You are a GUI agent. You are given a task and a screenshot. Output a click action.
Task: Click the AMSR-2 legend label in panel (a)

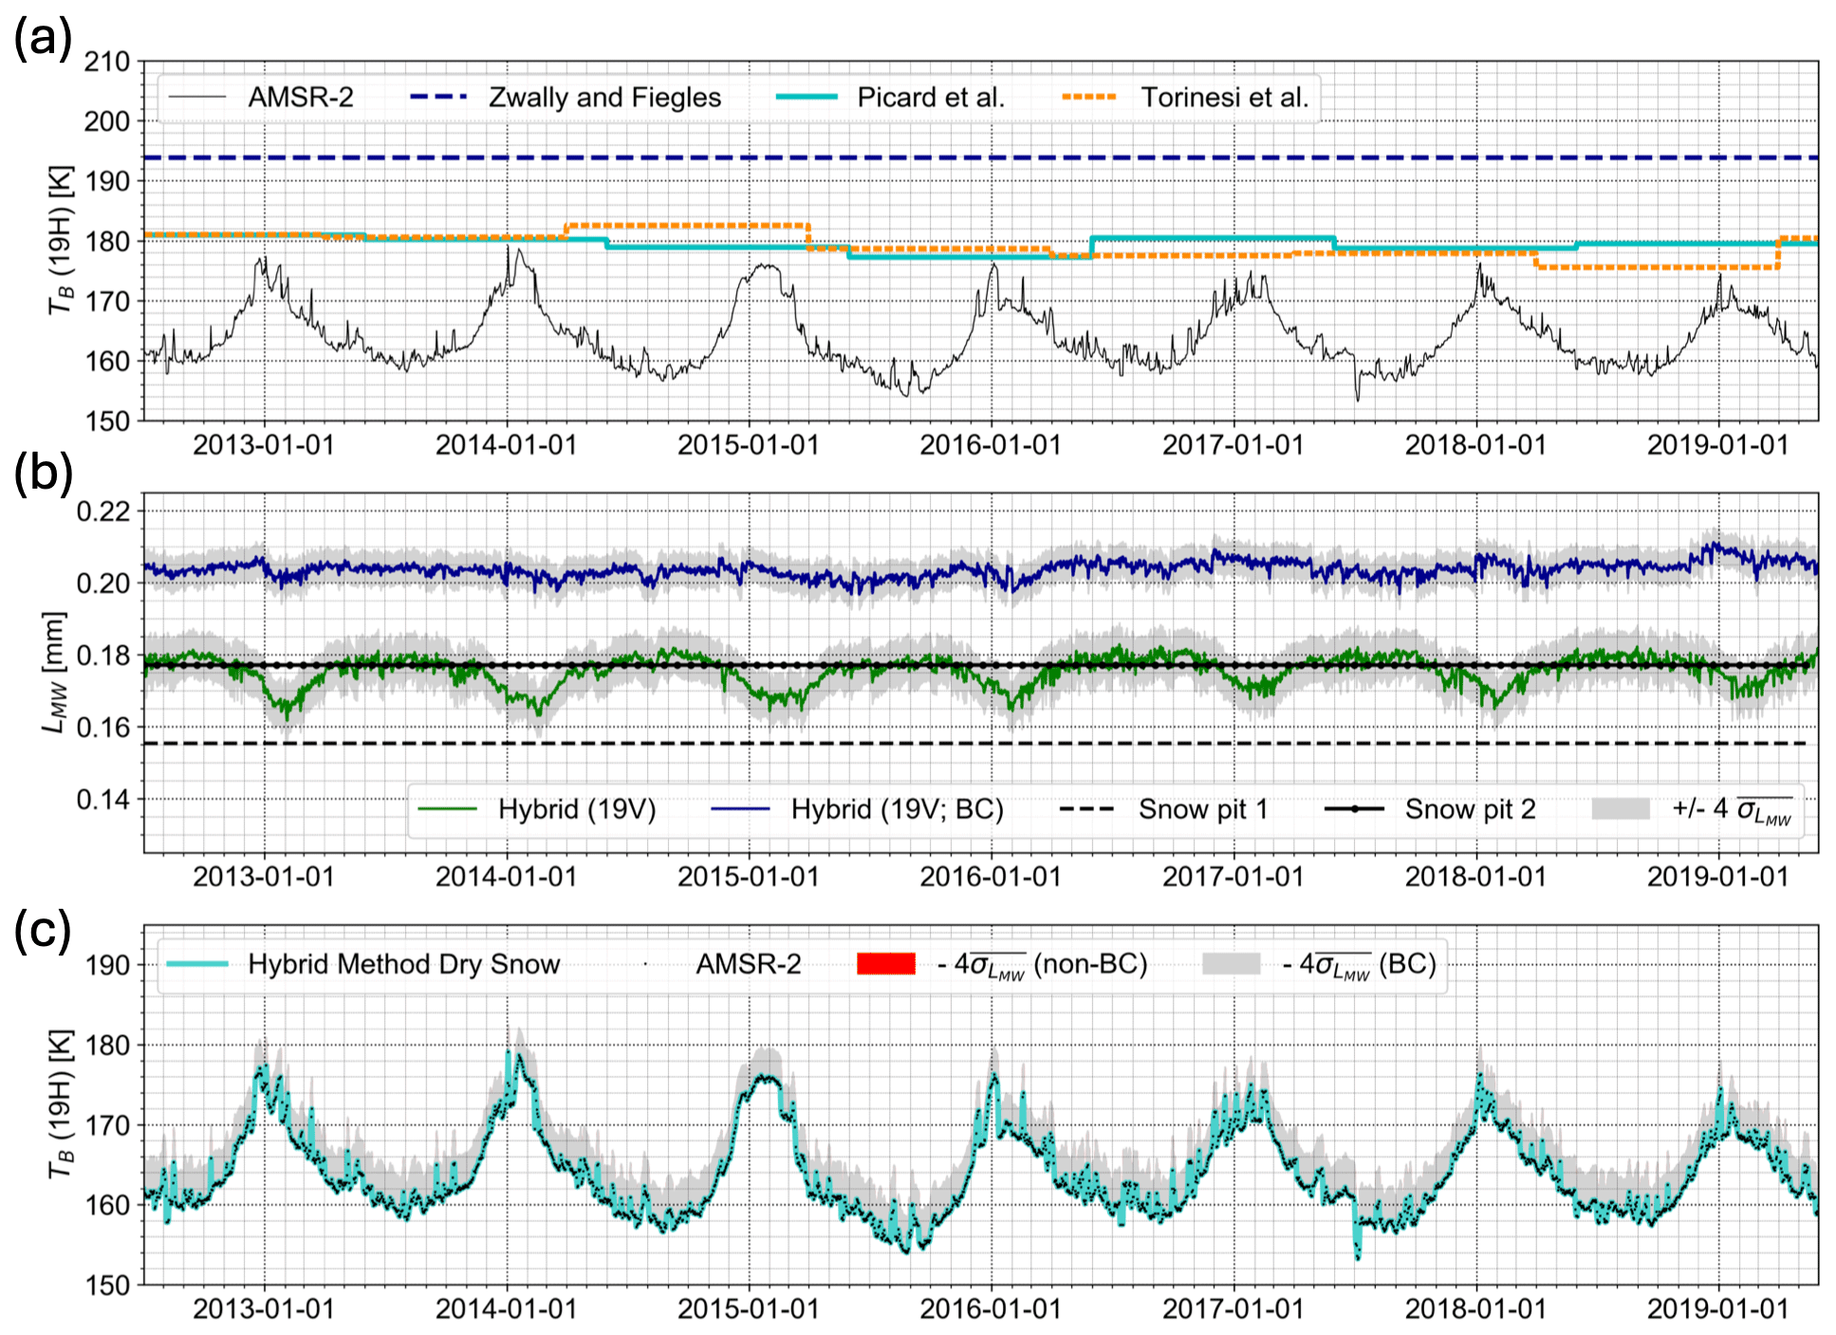click(x=301, y=97)
